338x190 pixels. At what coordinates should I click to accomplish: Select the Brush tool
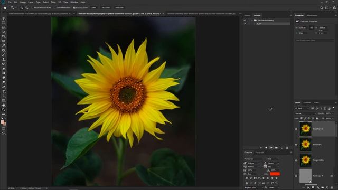(4, 55)
